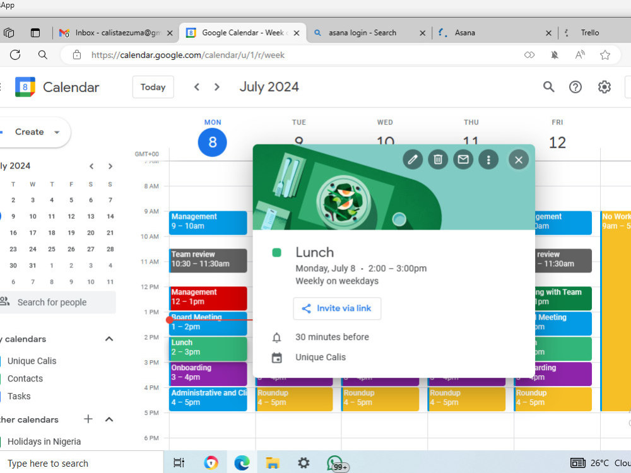Screen dimensions: 631x473
Task: Open Windows Settings gear in taskbar
Action: point(304,463)
